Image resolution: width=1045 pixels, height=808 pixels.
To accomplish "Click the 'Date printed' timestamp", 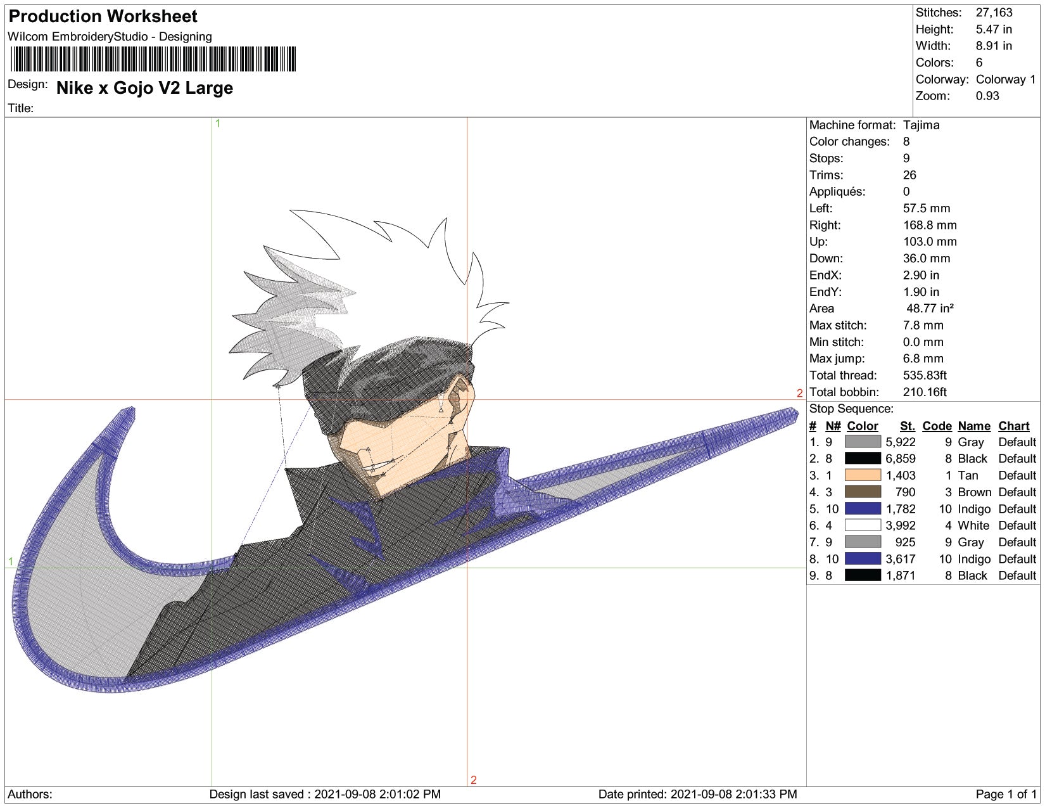I will tap(698, 794).
